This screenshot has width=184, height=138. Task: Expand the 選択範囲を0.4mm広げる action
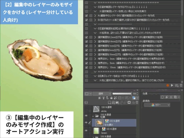tap(95, 42)
